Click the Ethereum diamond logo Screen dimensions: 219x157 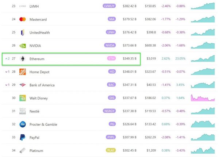(x=23, y=59)
